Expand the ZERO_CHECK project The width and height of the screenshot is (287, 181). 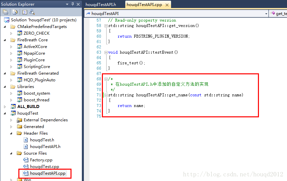point(11,33)
